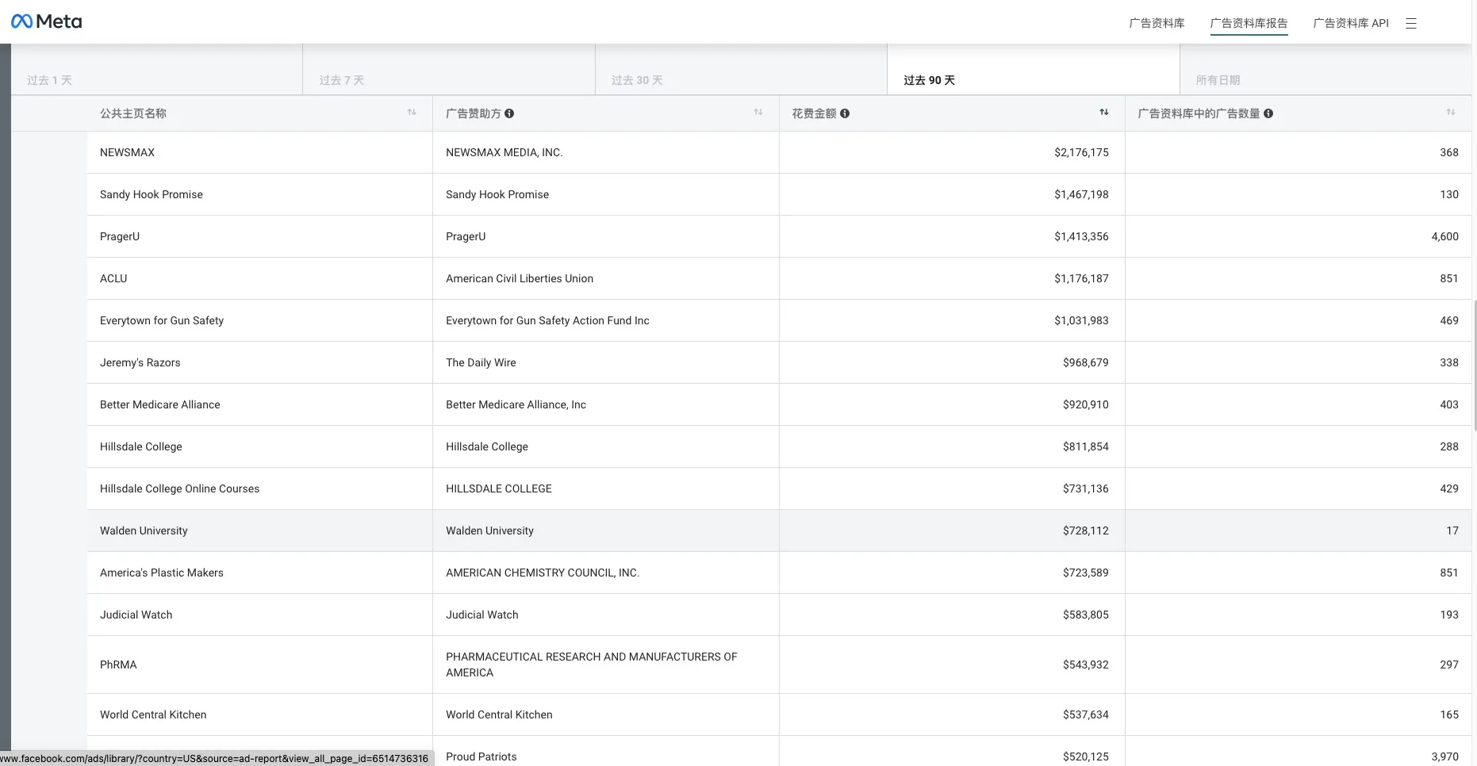Click amount $1,413,356
Viewport: 1477px width, 766px height.
click(x=1081, y=236)
